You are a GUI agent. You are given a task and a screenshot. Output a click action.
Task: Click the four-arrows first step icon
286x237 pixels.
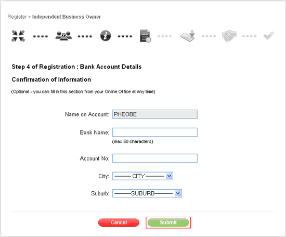tap(18, 36)
